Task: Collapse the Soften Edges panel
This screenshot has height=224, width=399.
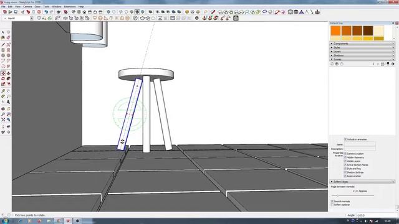Action: [x=362, y=182]
